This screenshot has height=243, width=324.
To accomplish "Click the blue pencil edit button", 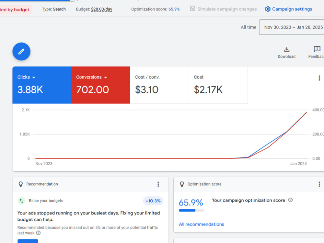I will click(21, 52).
